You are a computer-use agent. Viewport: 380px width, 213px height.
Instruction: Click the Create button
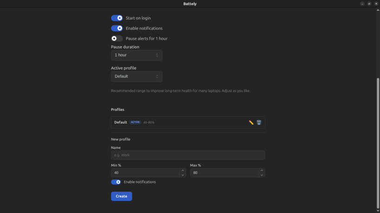[x=122, y=196]
